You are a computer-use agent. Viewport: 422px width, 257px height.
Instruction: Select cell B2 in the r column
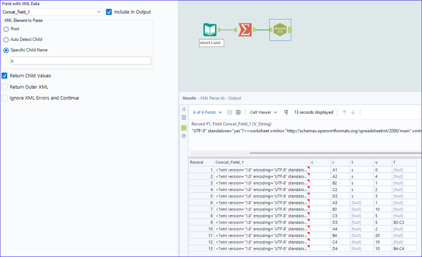coord(340,183)
